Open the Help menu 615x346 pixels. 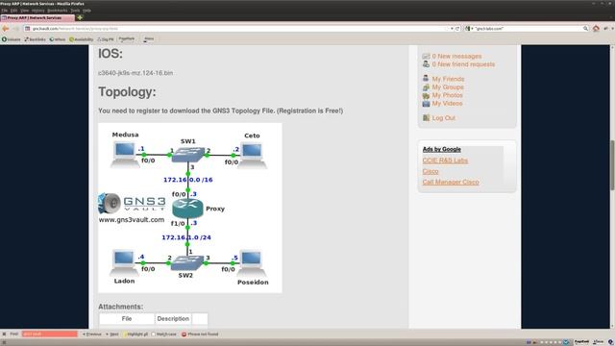[x=86, y=11]
